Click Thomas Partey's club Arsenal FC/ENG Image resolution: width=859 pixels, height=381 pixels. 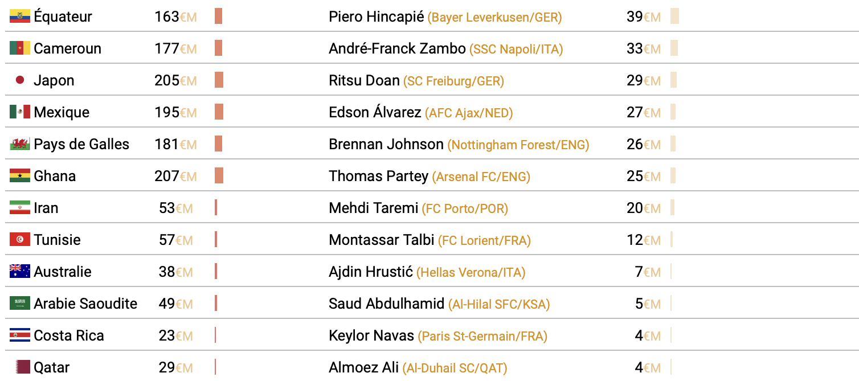point(481,177)
